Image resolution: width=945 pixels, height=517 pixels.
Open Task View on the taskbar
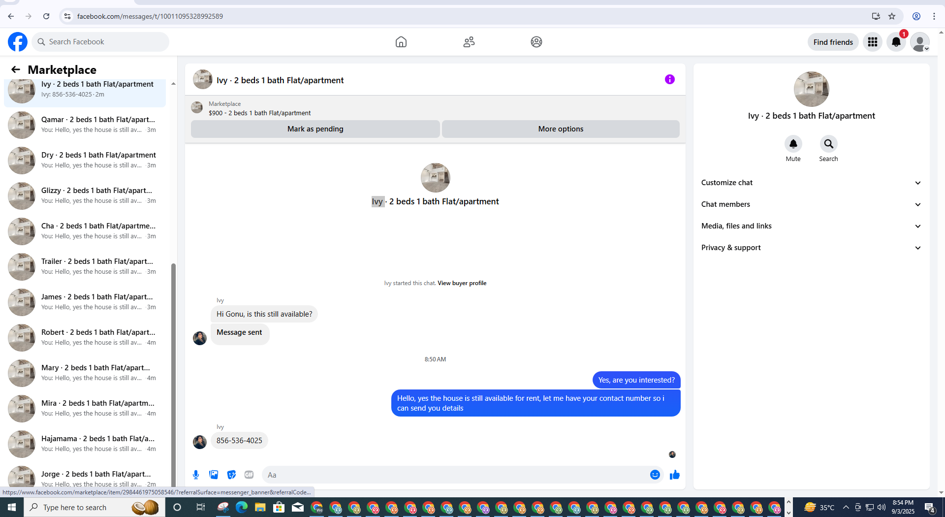tap(201, 507)
